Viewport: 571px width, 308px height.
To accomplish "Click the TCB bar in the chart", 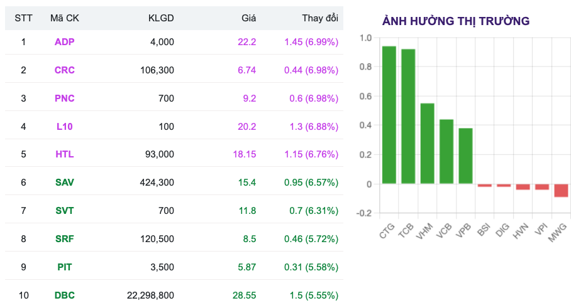I will (x=408, y=116).
